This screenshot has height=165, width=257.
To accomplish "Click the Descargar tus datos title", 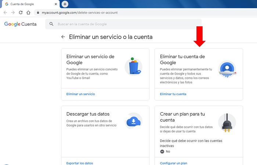I will [x=88, y=114].
